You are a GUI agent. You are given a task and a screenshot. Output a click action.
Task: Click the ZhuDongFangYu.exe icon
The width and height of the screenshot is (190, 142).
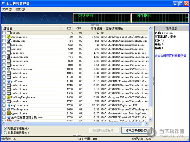(x=9, y=97)
